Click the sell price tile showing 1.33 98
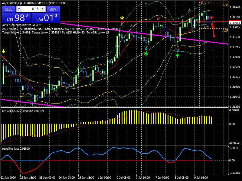Viewport: 242px width, 181px height. 16,18
